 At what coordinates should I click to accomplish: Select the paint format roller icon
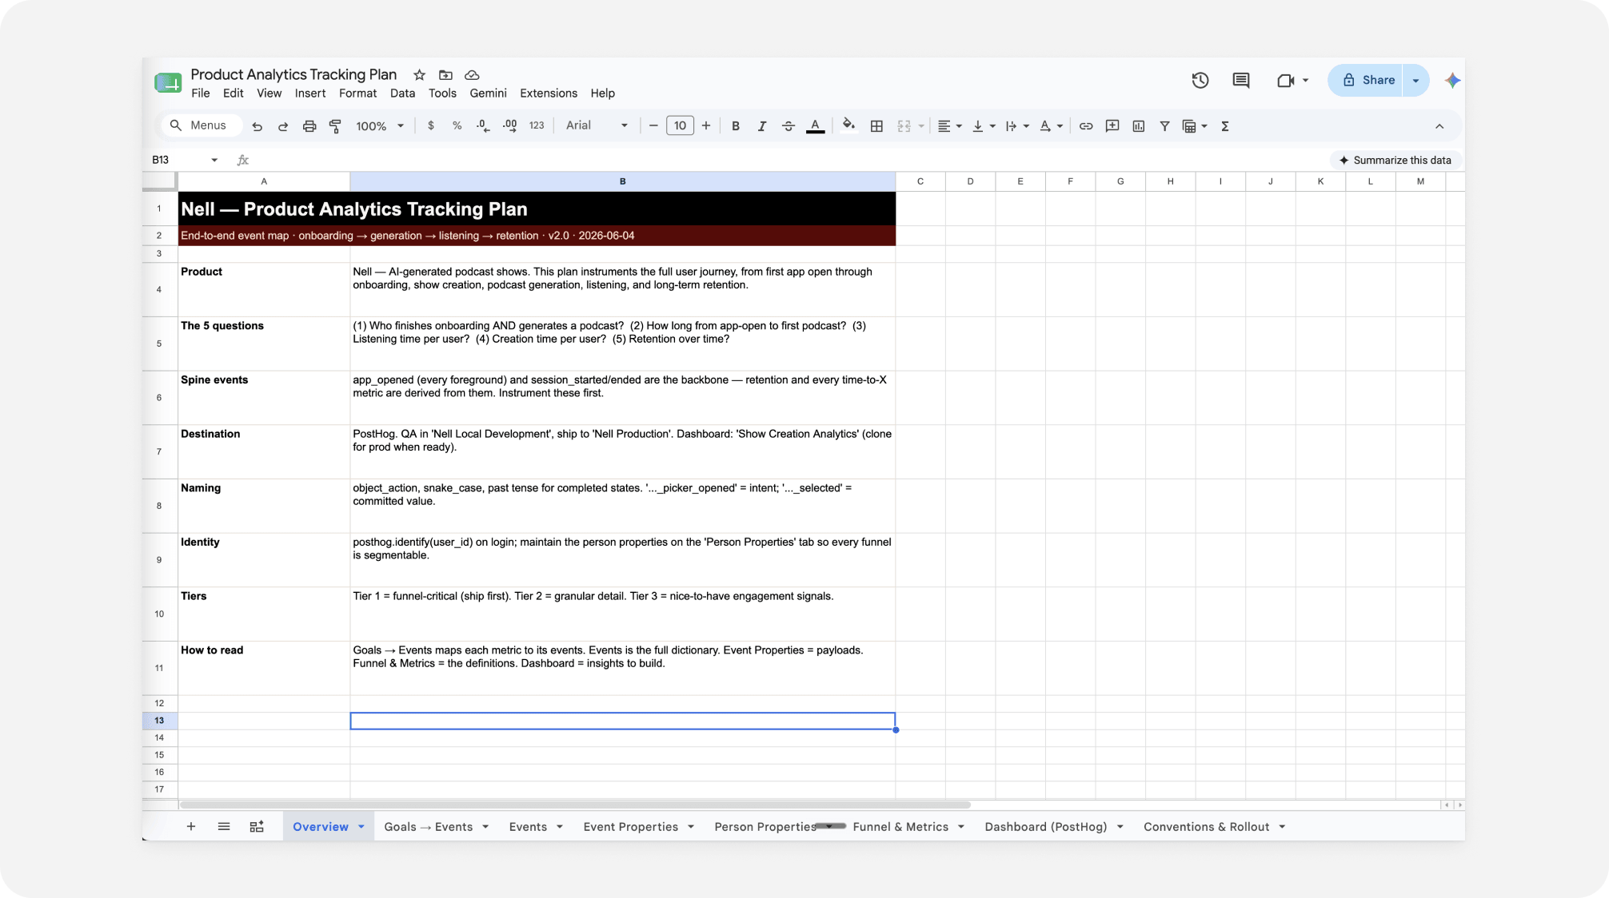[x=335, y=126]
